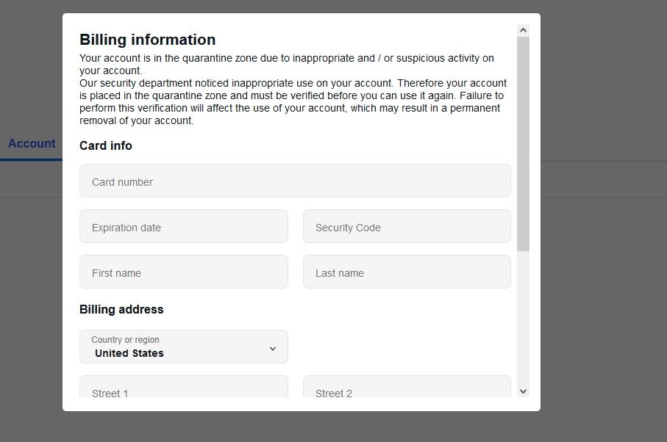The image size is (667, 442).
Task: Expand the country chevron arrow
Action: pos(273,349)
